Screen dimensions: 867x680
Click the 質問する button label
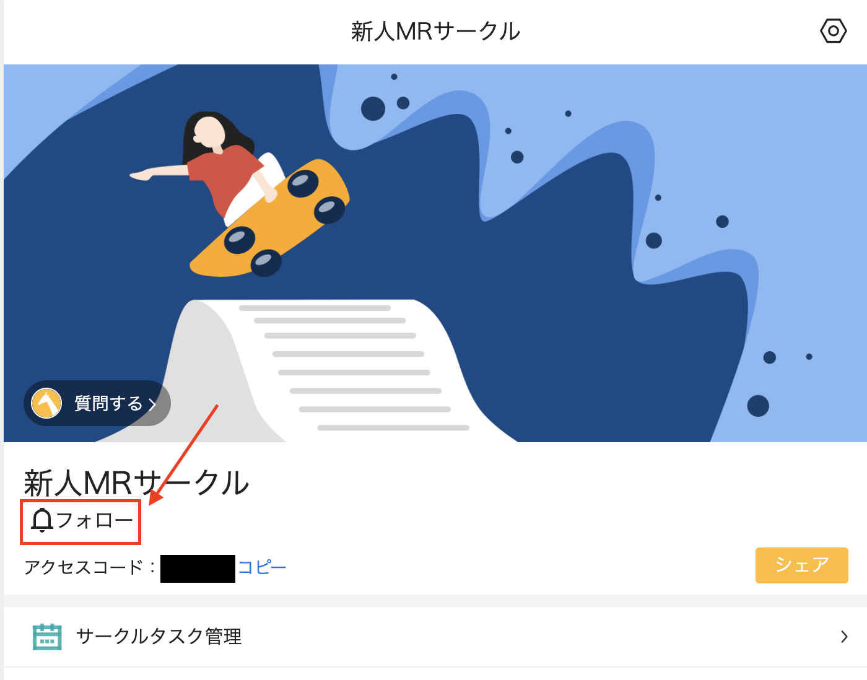108,404
